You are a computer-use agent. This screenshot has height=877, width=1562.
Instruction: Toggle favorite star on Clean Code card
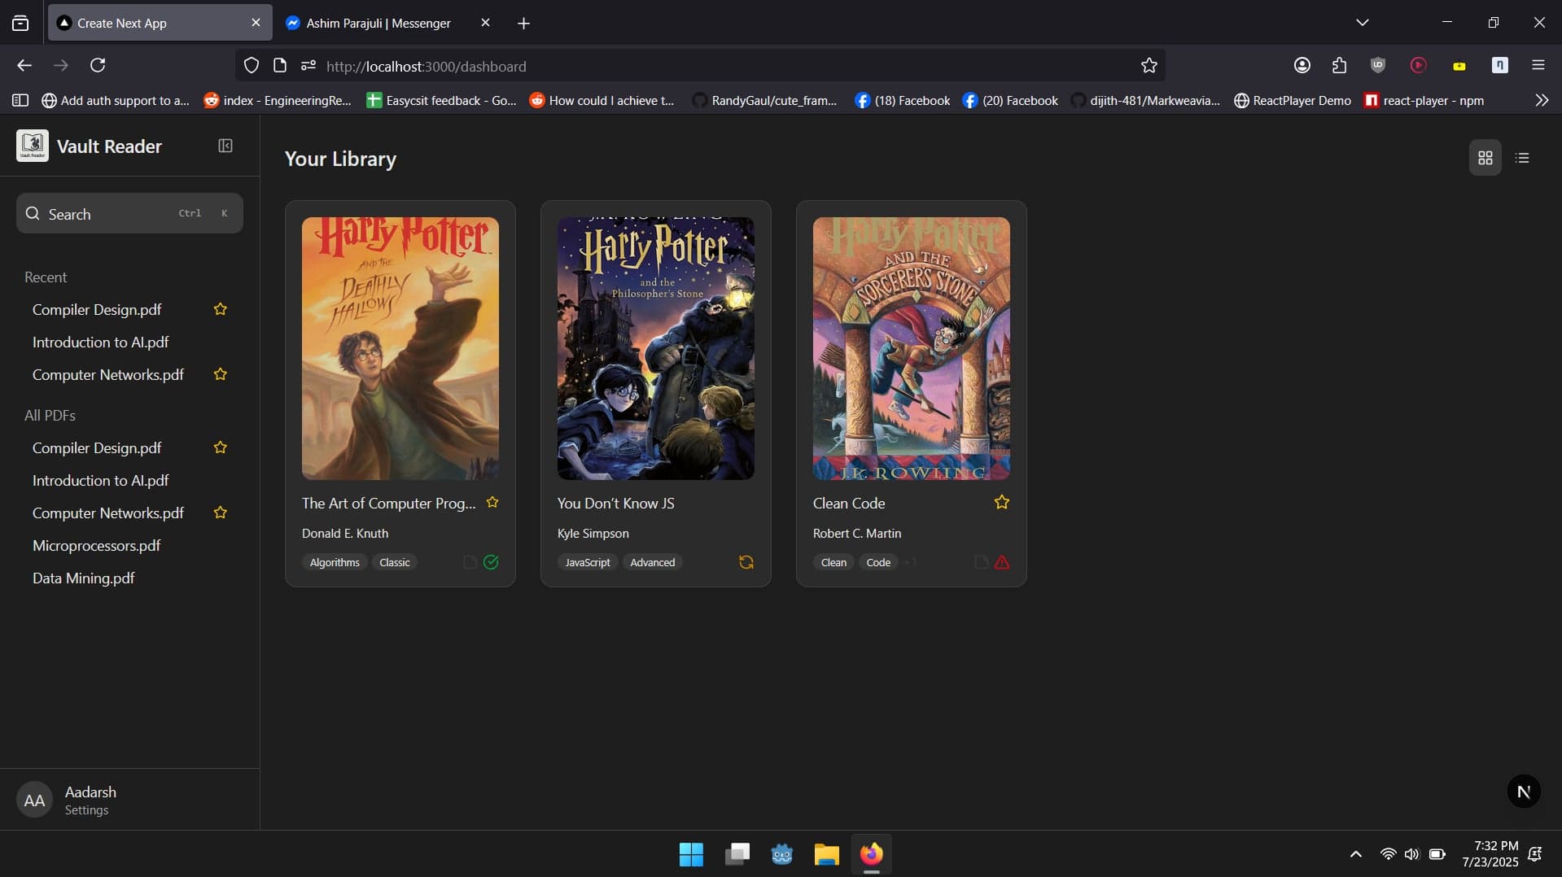pos(1002,503)
